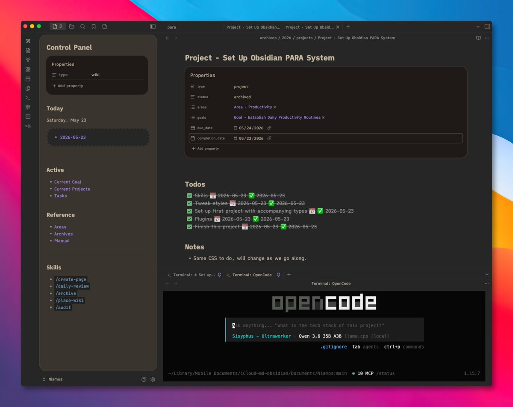Navigate back in the note pane
The width and height of the screenshot is (513, 407).
[x=167, y=38]
